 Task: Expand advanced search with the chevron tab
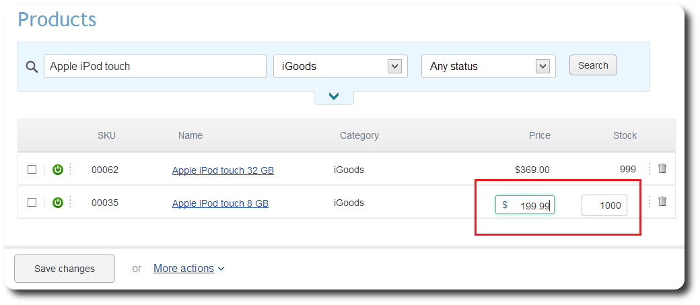pyautogui.click(x=334, y=98)
